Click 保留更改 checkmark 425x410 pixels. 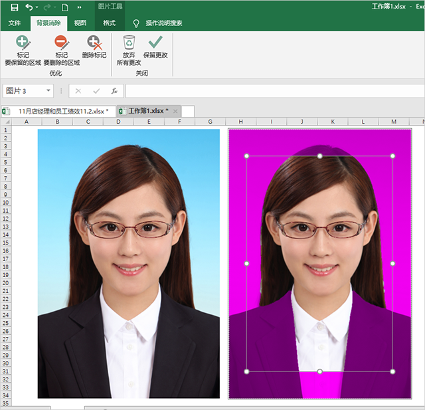(155, 47)
